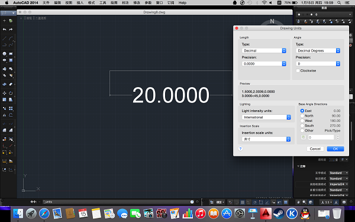Choose the Other base angle option
355x222 pixels.
pos(302,130)
